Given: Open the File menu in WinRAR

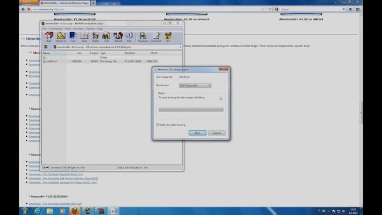Looking at the screenshot, I should [x=44, y=29].
